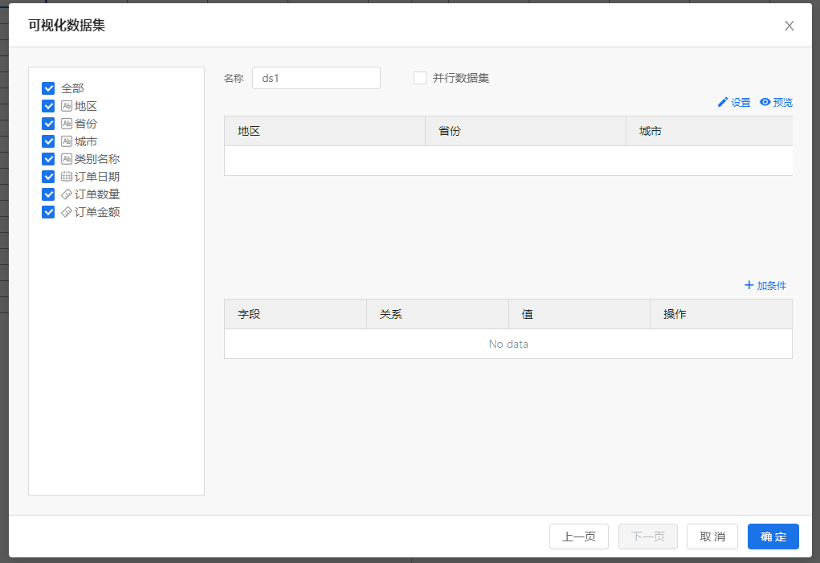Uncheck the 省份 field checkbox
Viewport: 820px width, 563px height.
click(x=48, y=124)
